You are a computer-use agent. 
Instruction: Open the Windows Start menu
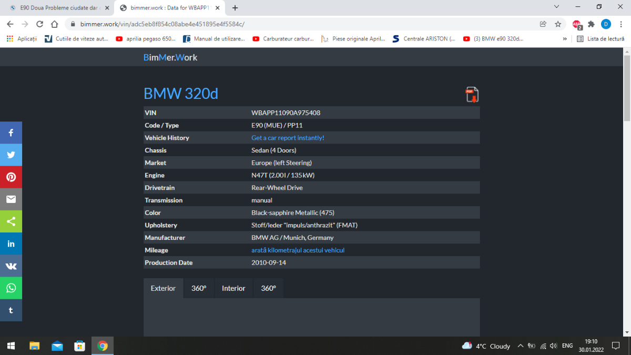[x=11, y=346]
